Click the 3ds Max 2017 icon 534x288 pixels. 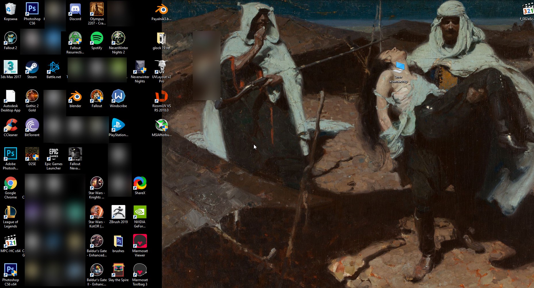[x=11, y=67]
